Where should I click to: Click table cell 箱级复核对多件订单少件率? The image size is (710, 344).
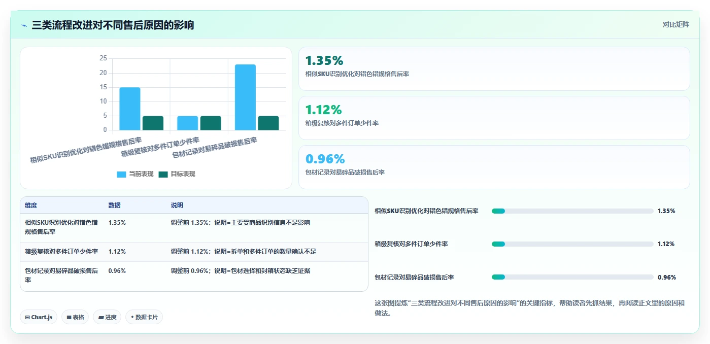pos(61,252)
